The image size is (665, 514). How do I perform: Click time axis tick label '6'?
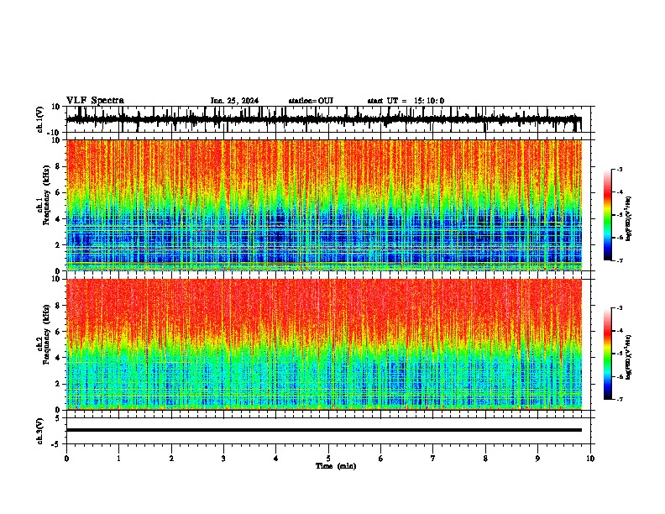point(380,459)
